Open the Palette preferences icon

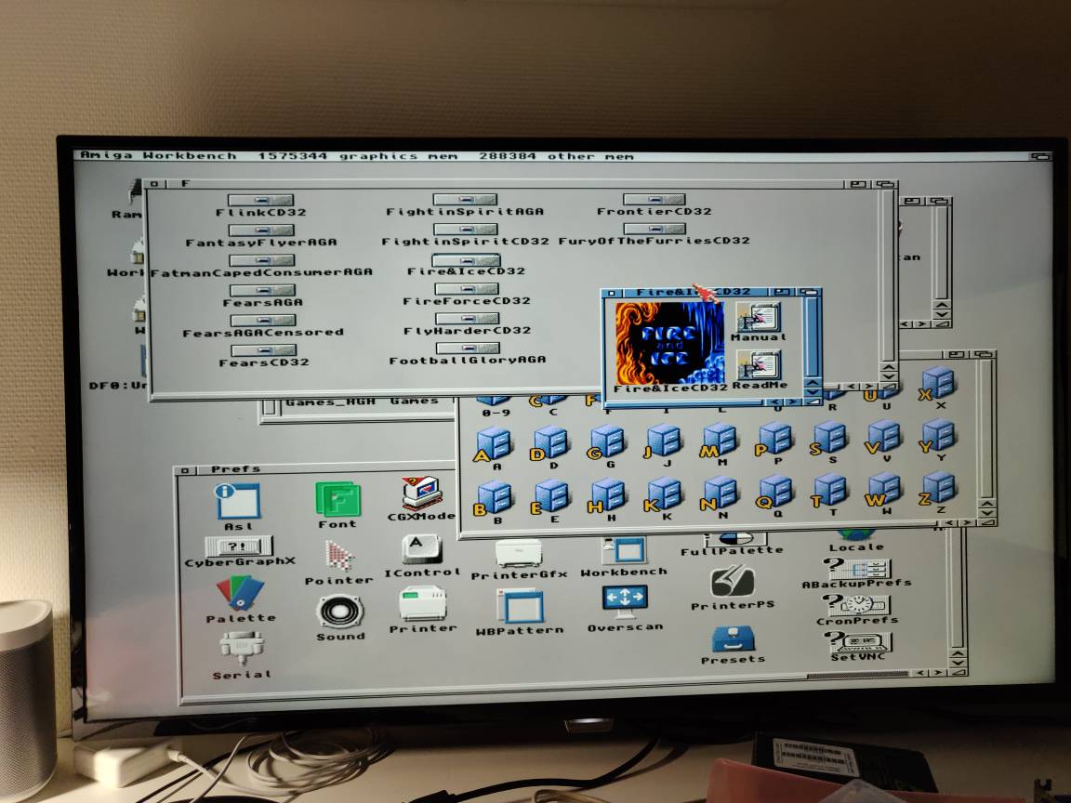coord(241,593)
